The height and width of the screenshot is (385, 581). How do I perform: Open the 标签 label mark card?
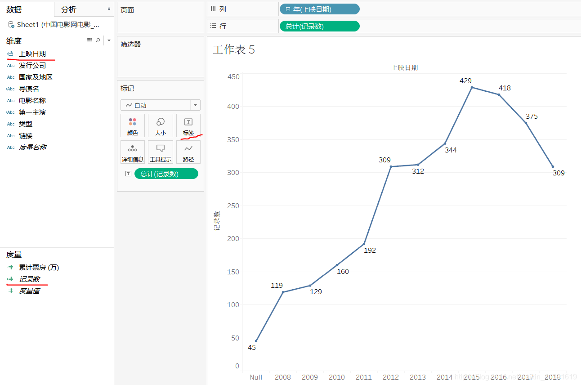[188, 125]
